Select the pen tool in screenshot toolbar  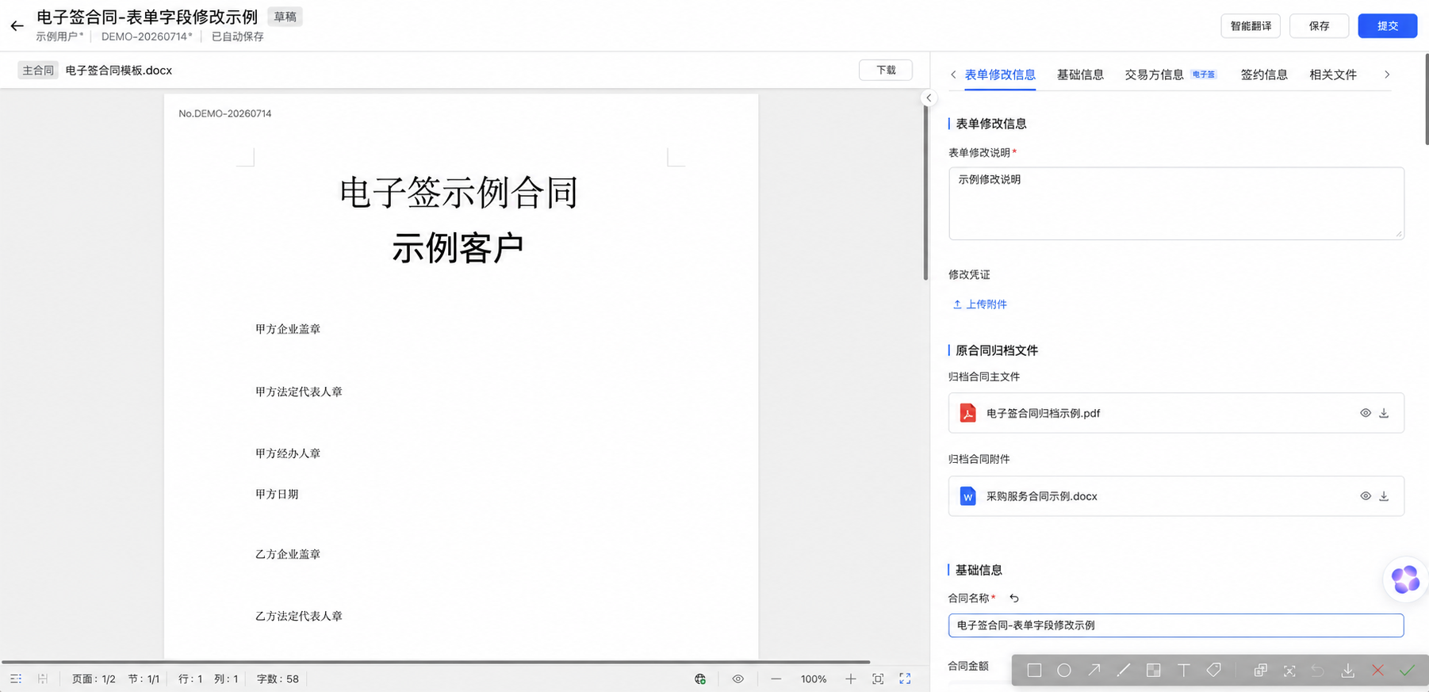1124,671
